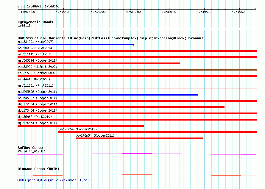The image size is (265, 189).
Task: Select the nsv545694 red loss bar
Action: coord(99,63)
